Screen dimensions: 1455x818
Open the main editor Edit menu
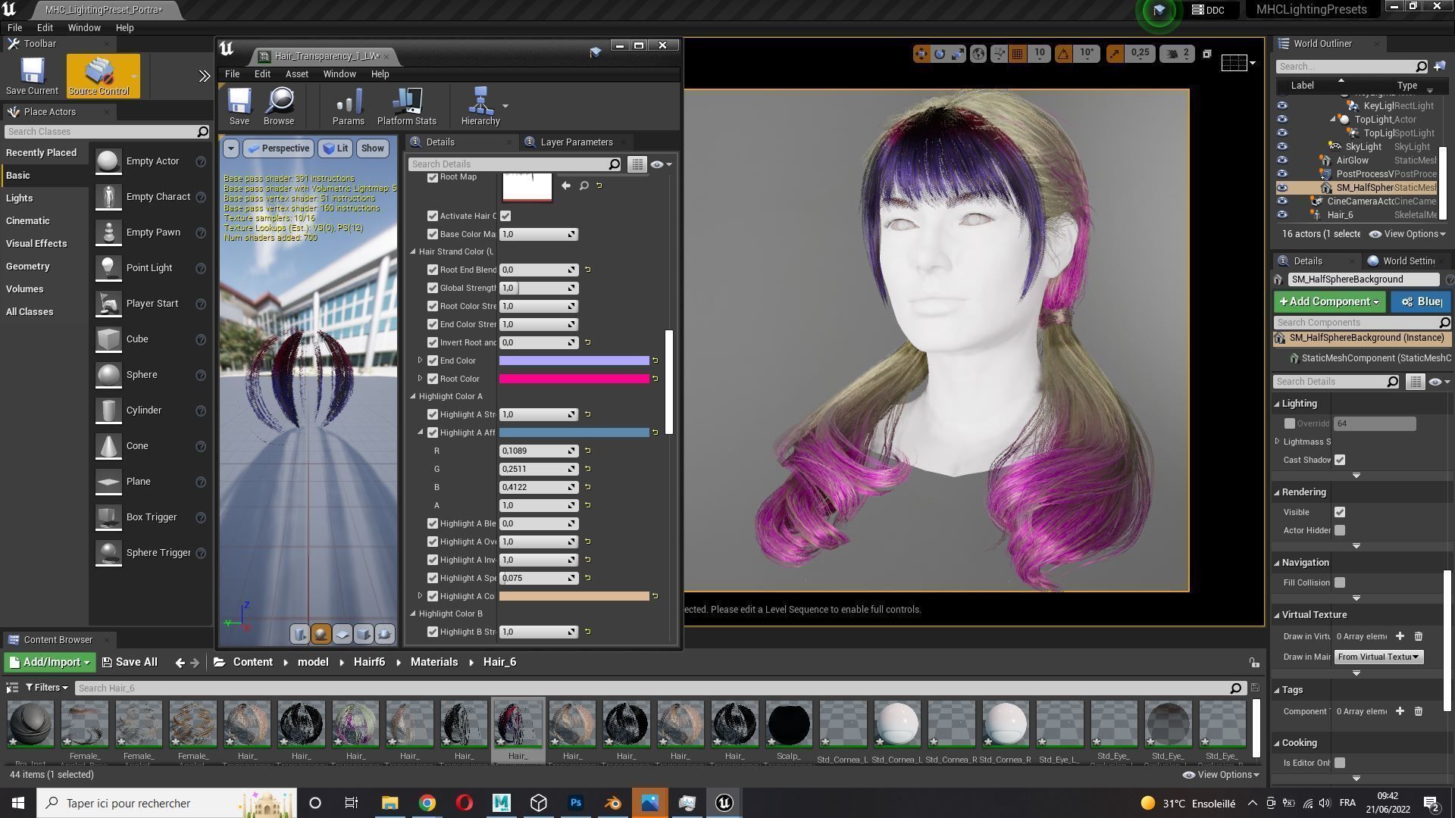(x=45, y=27)
